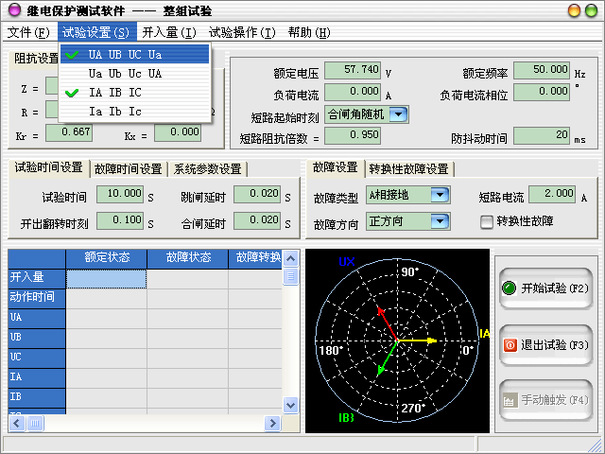Click the 额定电压 input field
Screen dimensions: 605x454
pyautogui.click(x=352, y=71)
